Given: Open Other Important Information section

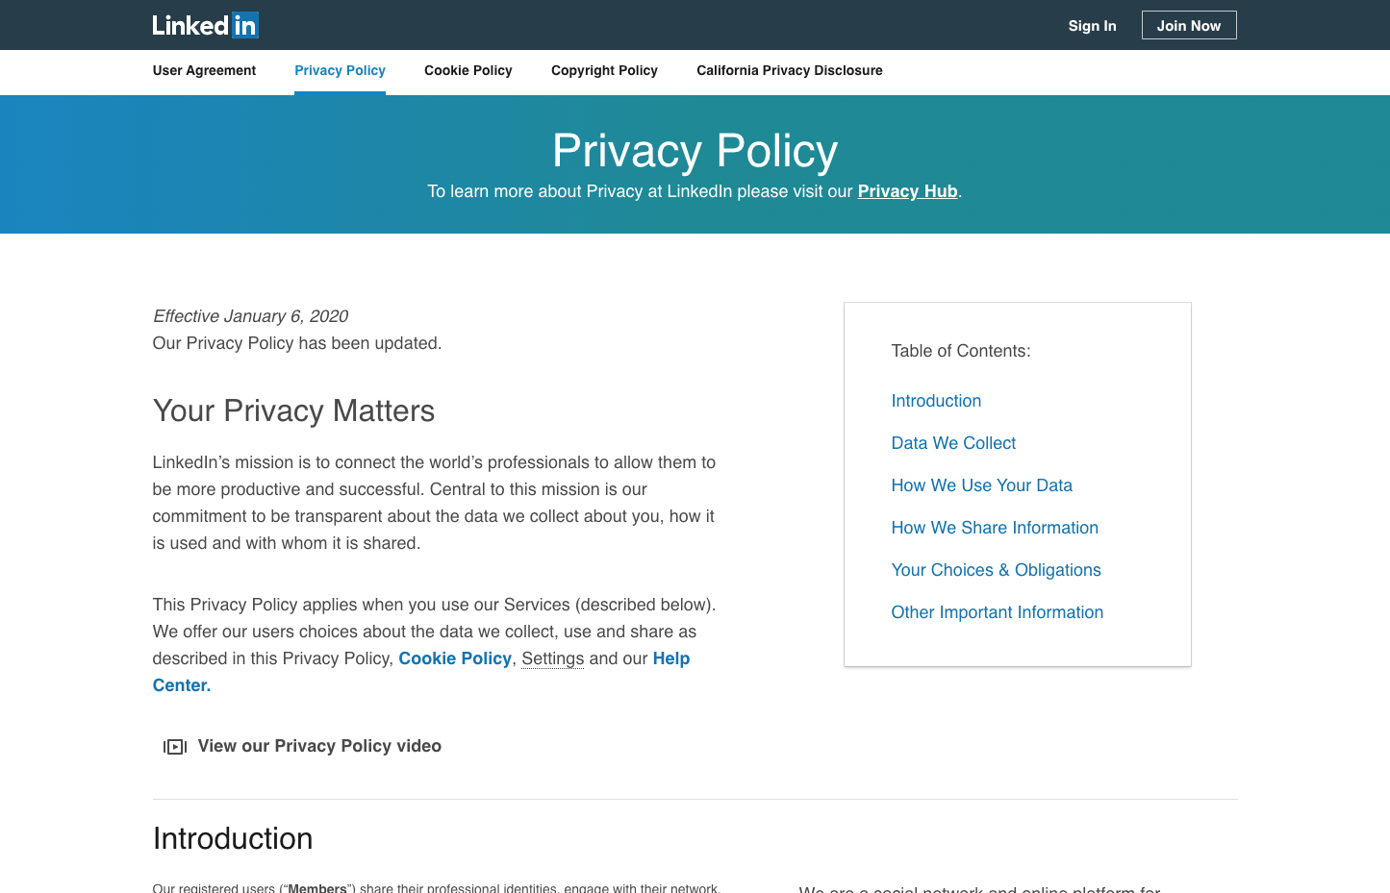Looking at the screenshot, I should point(997,612).
